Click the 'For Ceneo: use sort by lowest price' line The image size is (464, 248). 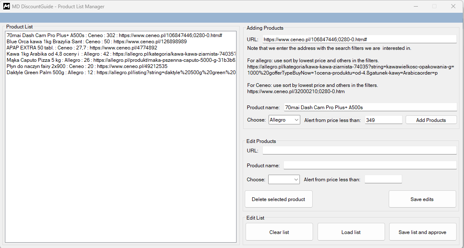[x=313, y=85]
